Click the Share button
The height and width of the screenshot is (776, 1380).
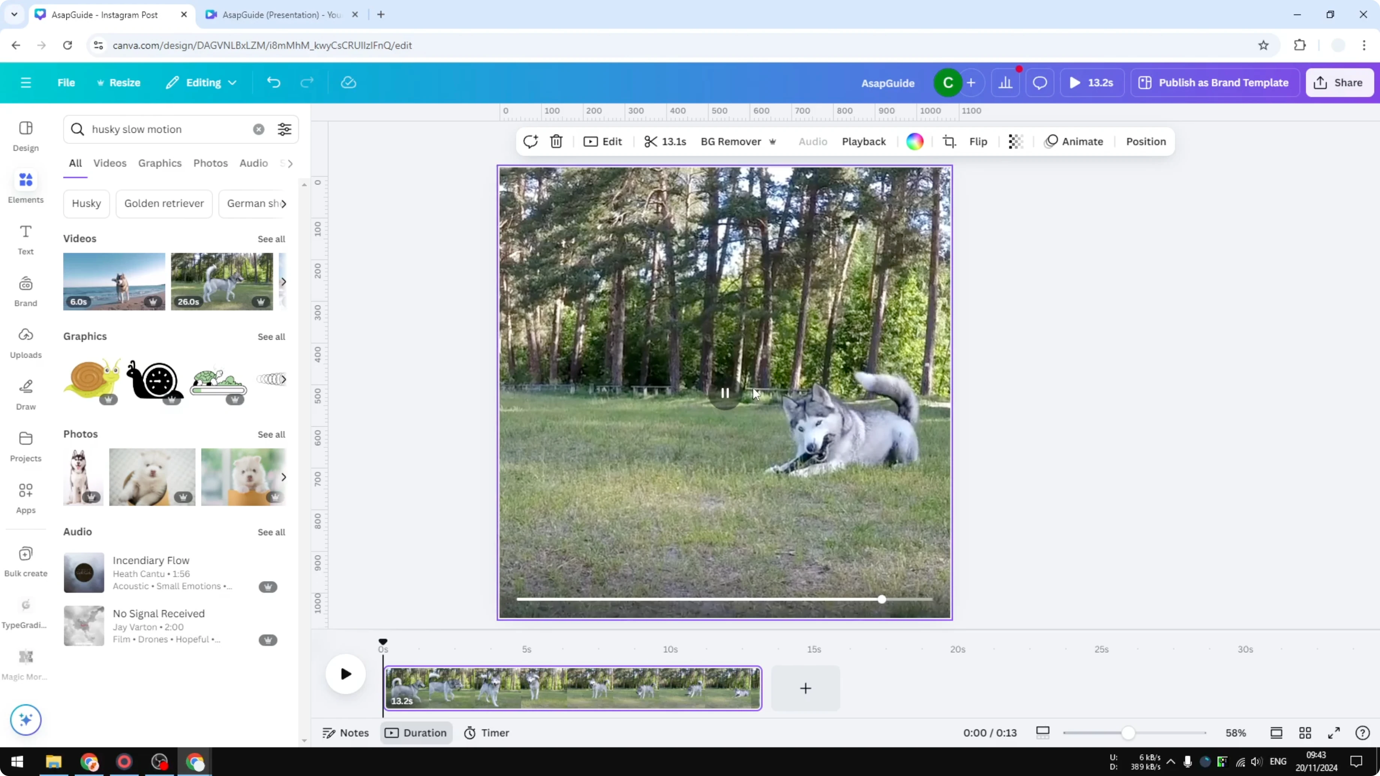(1339, 82)
